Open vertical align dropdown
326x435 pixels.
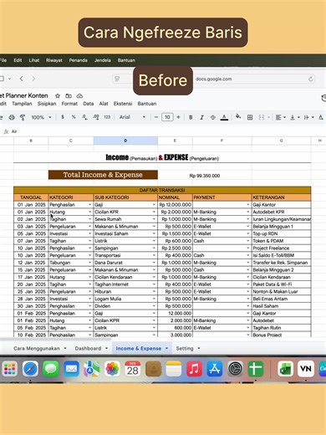pyautogui.click(x=294, y=117)
